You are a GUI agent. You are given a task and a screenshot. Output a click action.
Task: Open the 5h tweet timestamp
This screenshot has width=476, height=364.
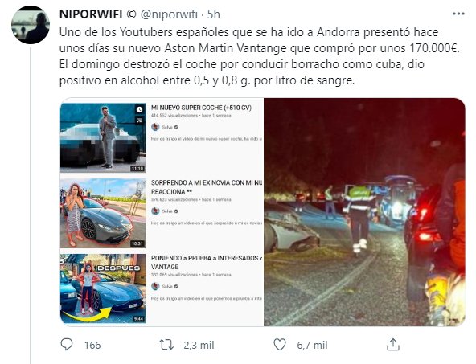[x=213, y=14]
